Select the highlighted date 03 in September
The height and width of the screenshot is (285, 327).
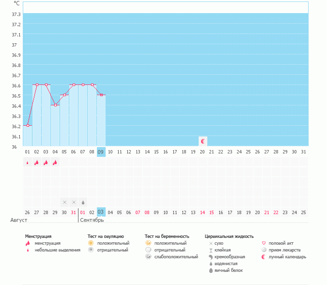101,212
